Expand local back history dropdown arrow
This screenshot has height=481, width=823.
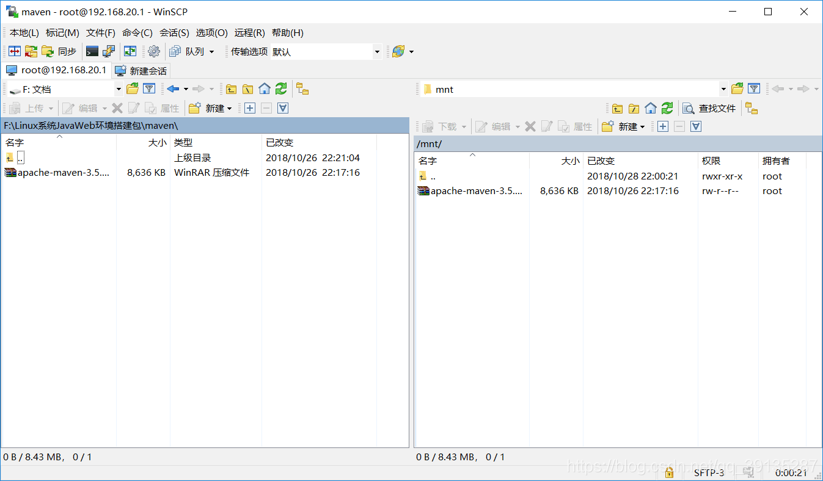(186, 89)
